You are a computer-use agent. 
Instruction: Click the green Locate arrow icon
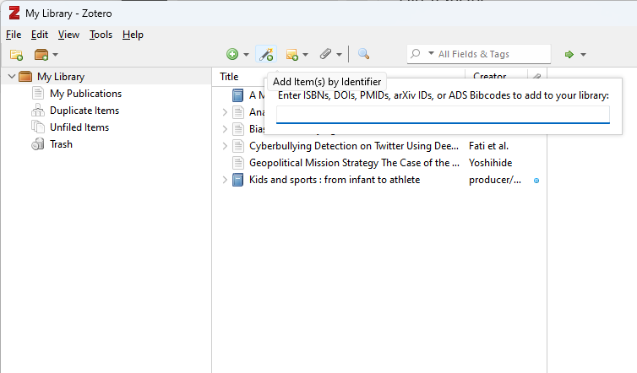569,54
